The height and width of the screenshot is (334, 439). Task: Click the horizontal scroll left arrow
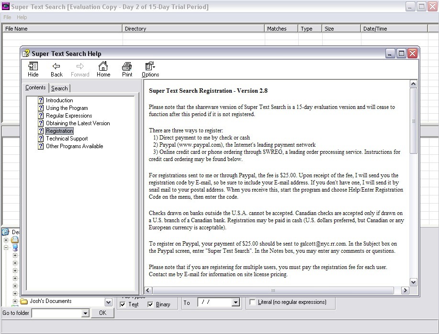point(148,291)
